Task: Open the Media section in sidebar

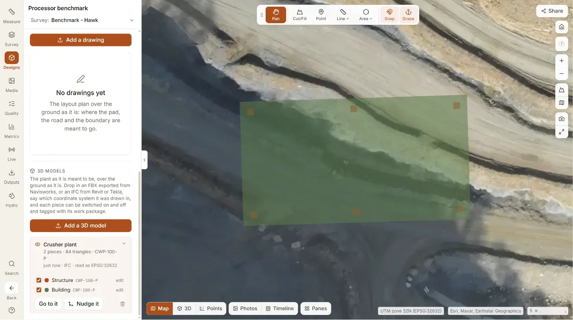Action: 11,85
